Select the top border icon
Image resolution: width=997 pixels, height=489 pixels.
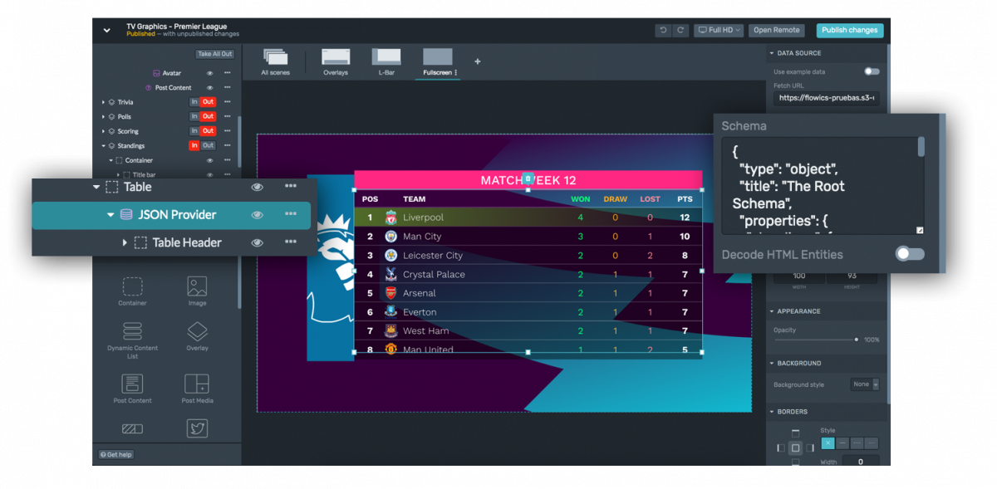tap(795, 433)
